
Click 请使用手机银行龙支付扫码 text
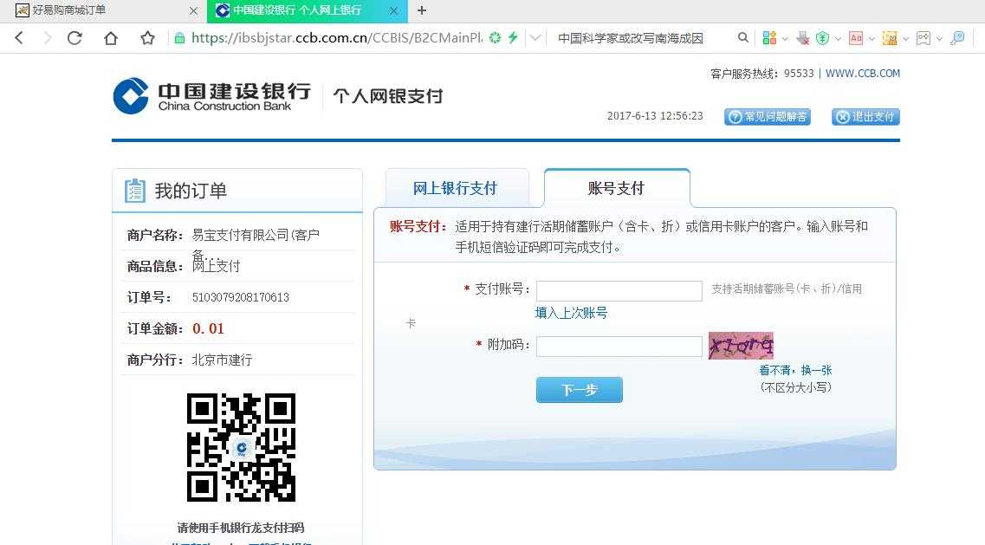click(241, 528)
